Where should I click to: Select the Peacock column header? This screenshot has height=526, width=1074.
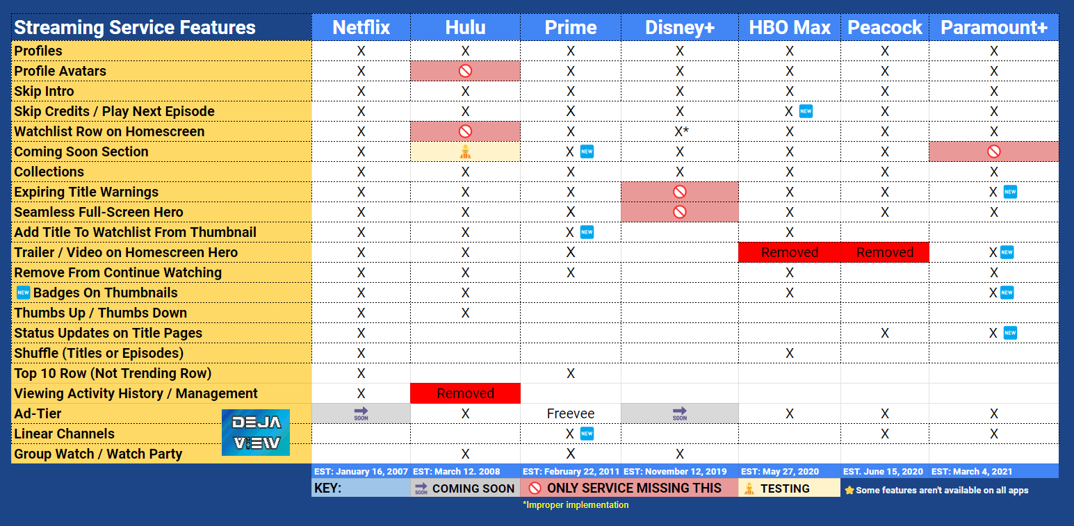(885, 27)
